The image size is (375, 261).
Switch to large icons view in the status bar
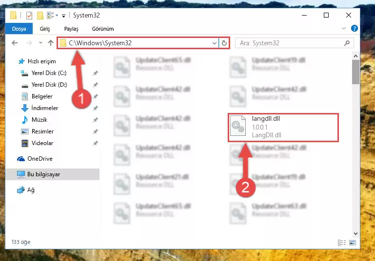pyautogui.click(x=353, y=243)
